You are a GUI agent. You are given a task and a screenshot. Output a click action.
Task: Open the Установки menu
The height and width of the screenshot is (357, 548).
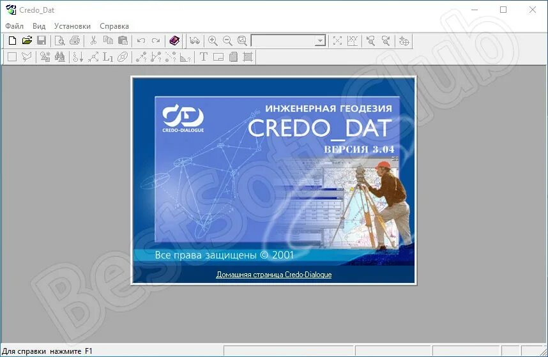72,26
